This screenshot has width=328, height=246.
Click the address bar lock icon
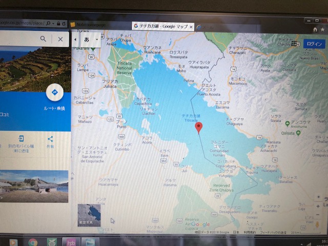coord(58,24)
